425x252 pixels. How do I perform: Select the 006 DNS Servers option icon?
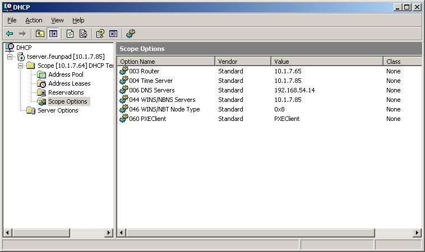click(123, 90)
